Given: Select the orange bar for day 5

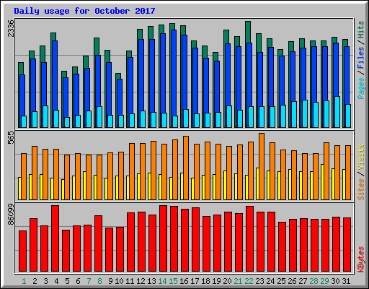Looking at the screenshot, I should (67, 177).
